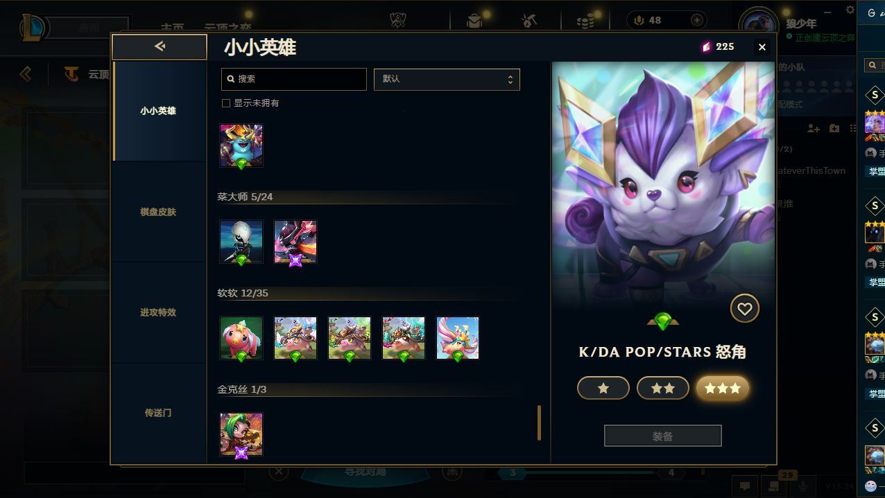This screenshot has width=885, height=498.
Task: Open the 默认 sort dropdown
Action: [447, 79]
